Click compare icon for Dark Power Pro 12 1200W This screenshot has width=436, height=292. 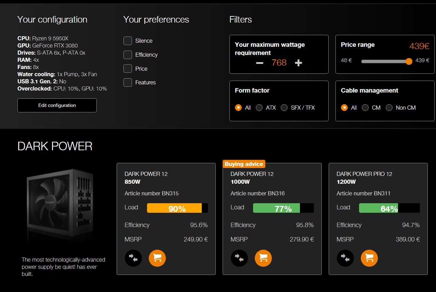[345, 258]
